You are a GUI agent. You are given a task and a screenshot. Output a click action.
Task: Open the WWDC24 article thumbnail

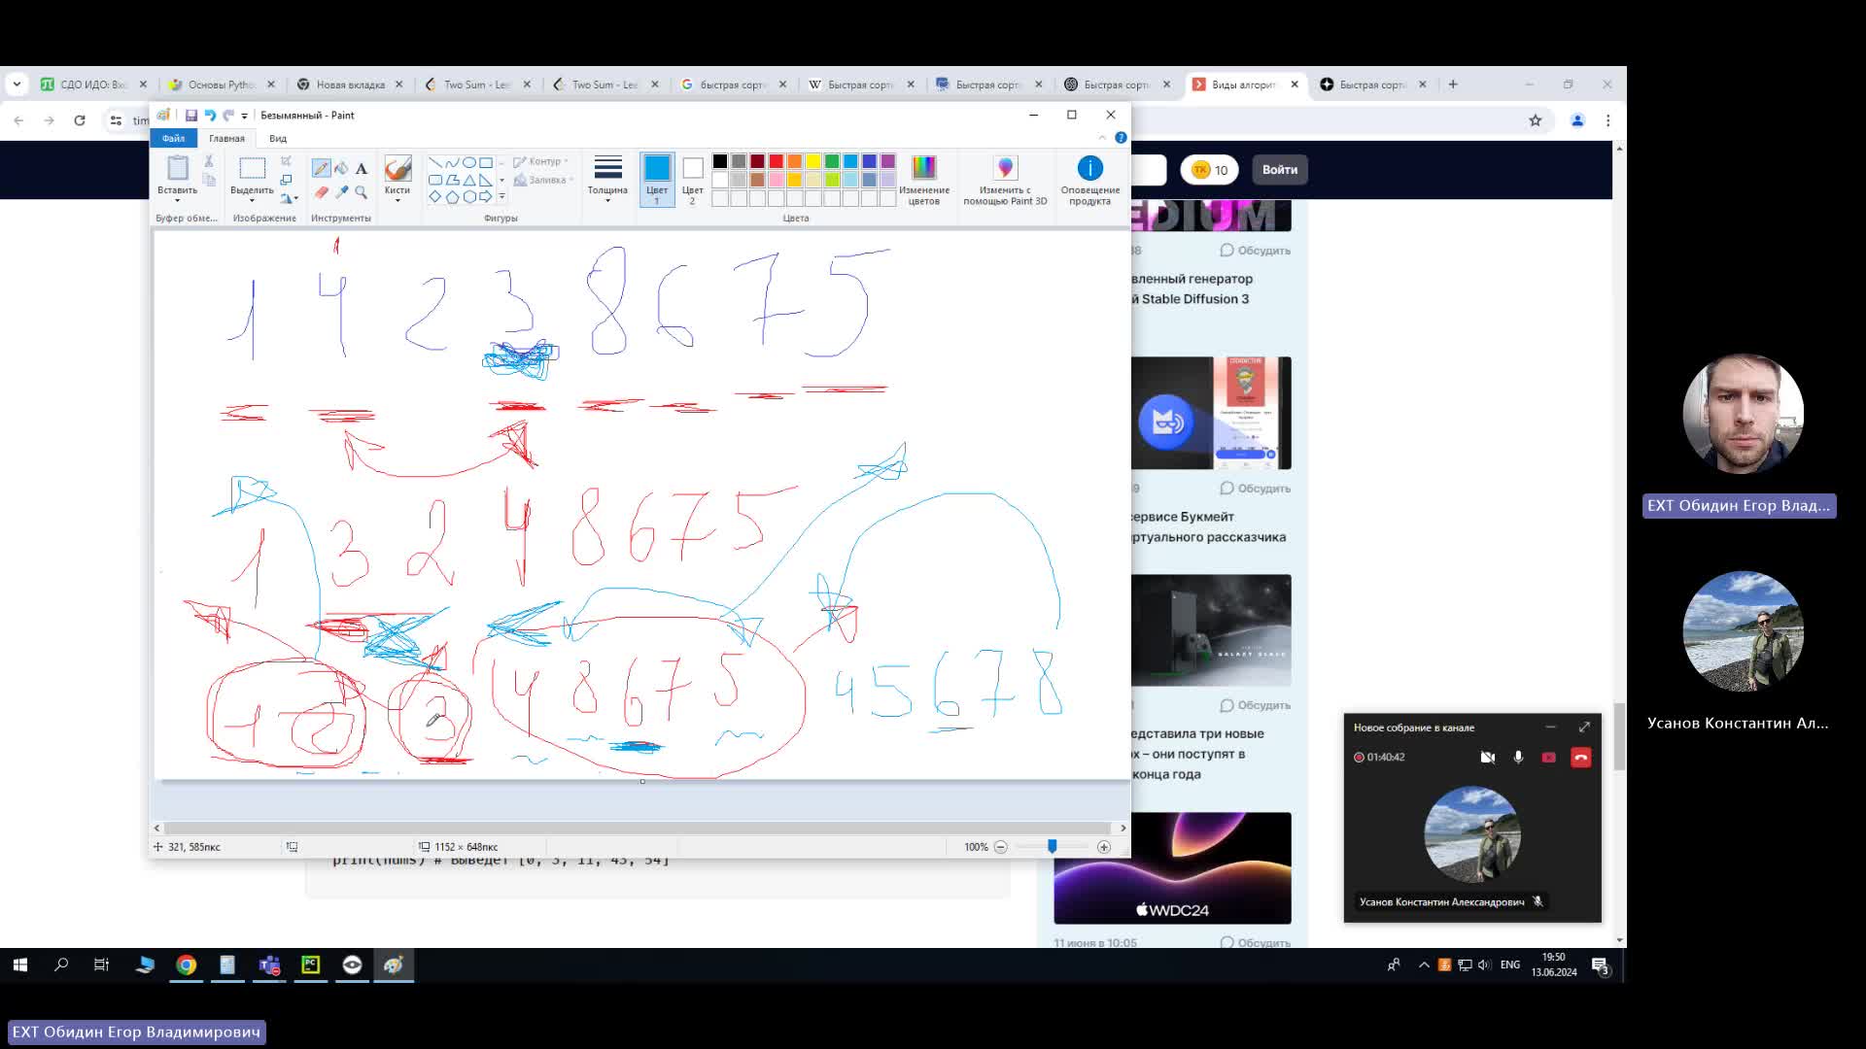coord(1172,868)
